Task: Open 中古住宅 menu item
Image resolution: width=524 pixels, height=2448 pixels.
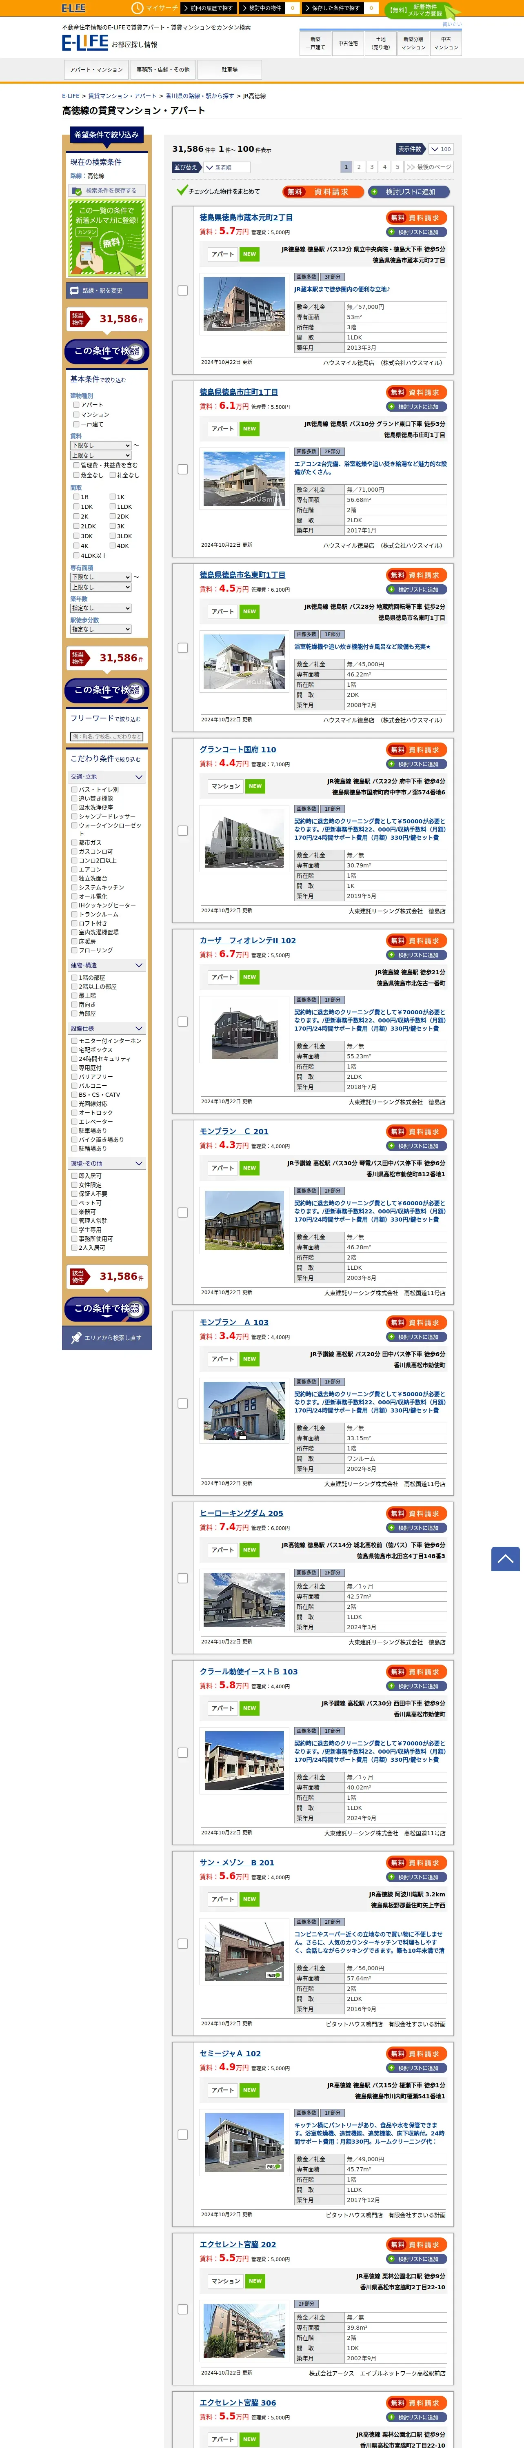Action: [348, 43]
